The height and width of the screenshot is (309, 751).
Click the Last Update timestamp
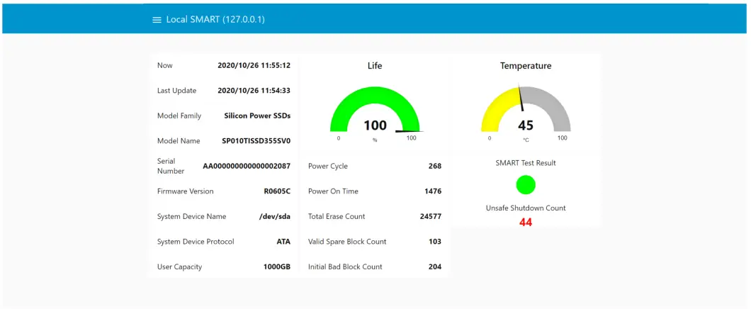coord(254,91)
